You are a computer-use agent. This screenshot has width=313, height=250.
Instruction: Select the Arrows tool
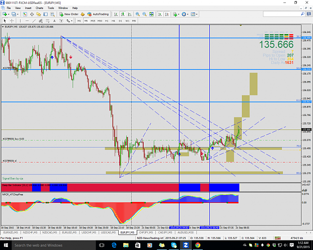[x=68, y=20]
